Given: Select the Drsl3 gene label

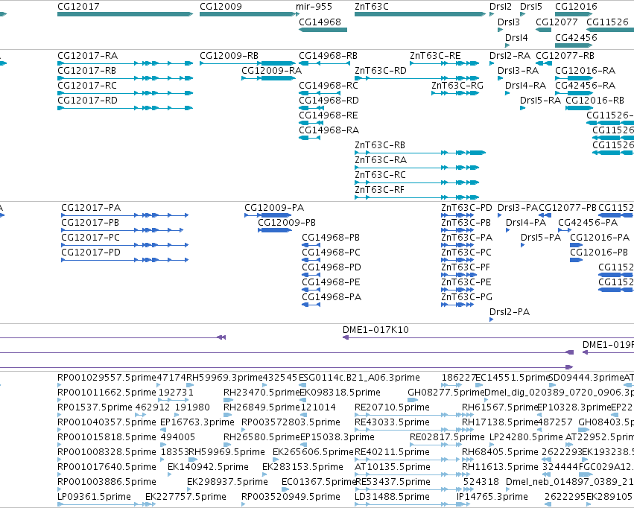Looking at the screenshot, I should 509,22.
